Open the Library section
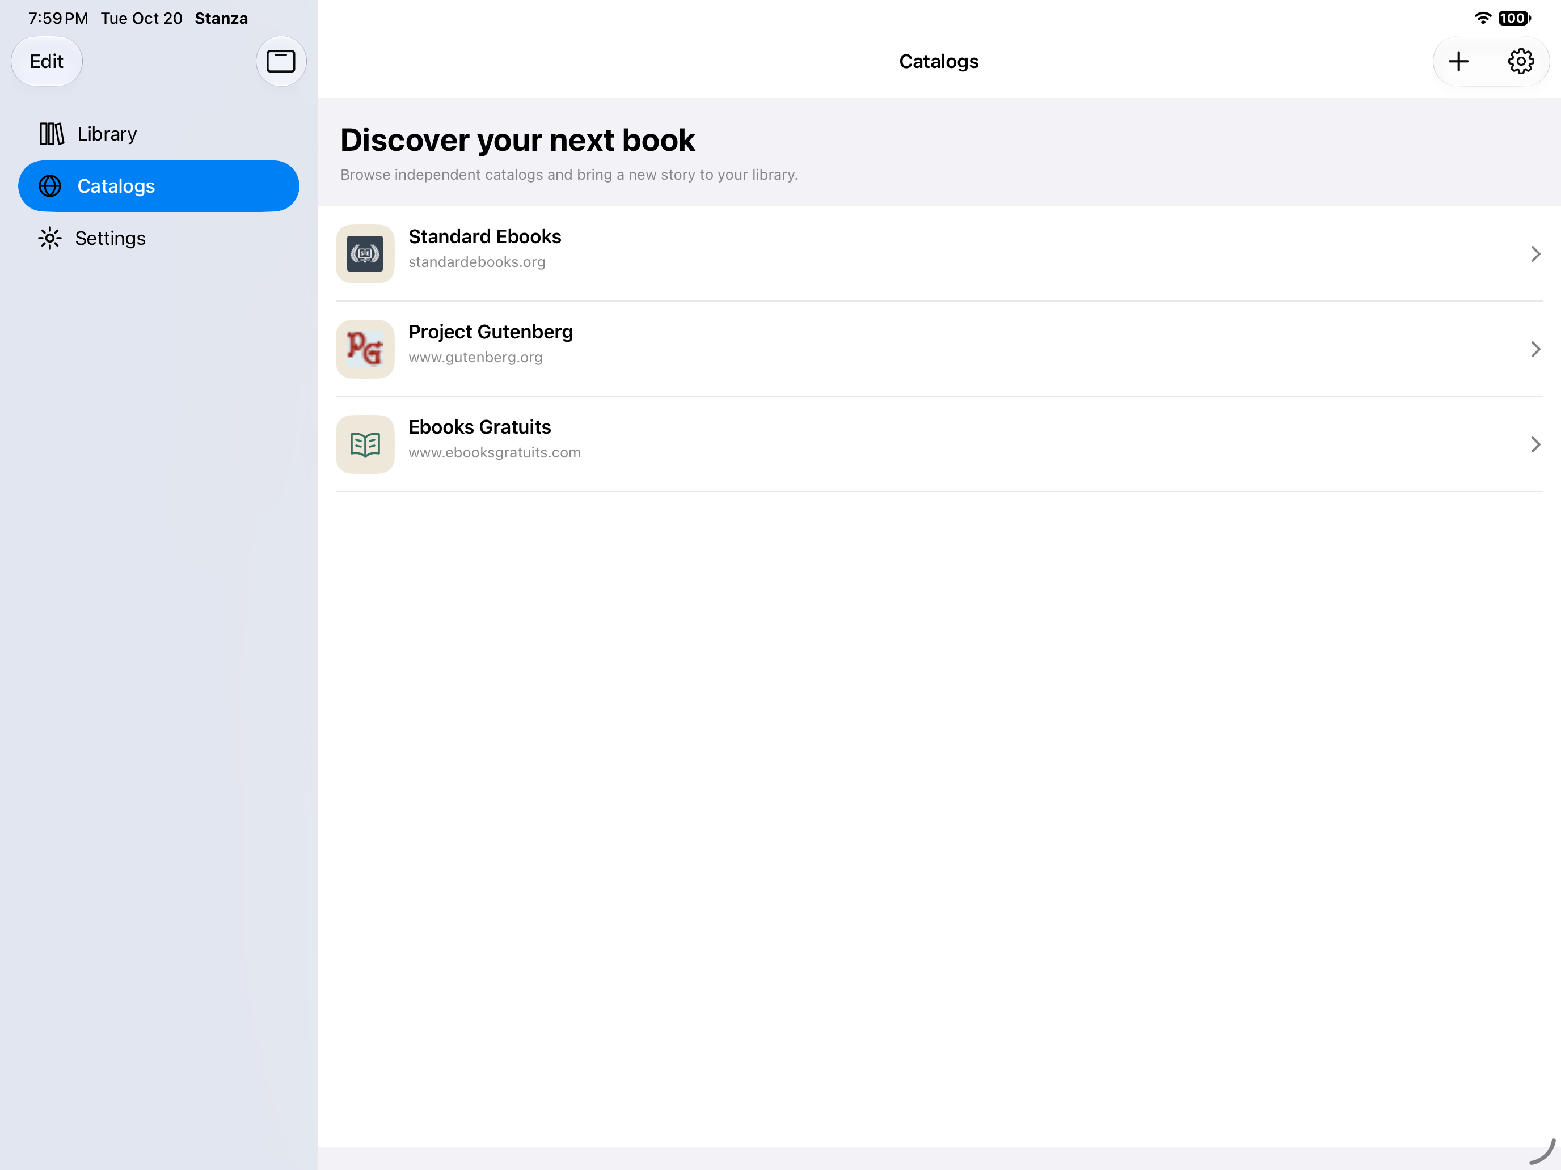Image resolution: width=1561 pixels, height=1170 pixels. point(159,134)
